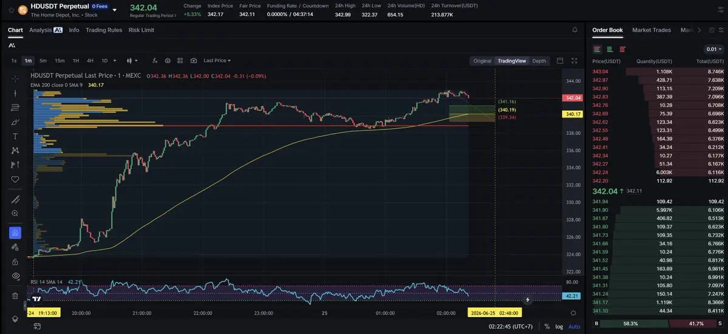Take a chart snapshot with camera icon
The image size is (728, 334).
(194, 60)
